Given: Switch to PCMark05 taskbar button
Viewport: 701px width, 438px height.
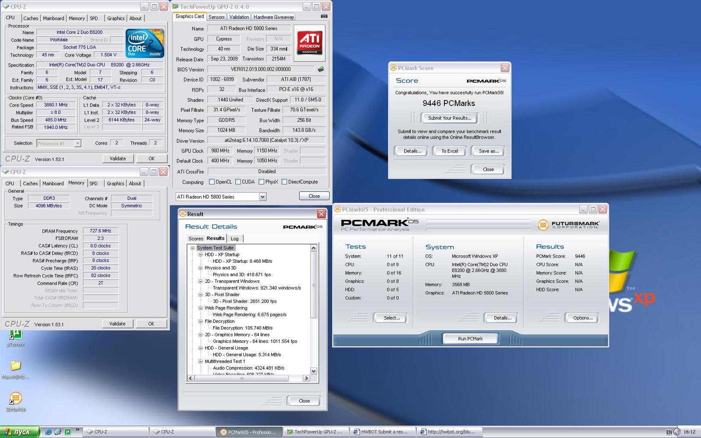Looking at the screenshot, I should [249, 432].
